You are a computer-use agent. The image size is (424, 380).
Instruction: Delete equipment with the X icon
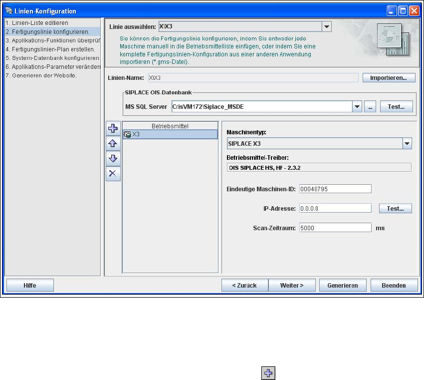113,173
